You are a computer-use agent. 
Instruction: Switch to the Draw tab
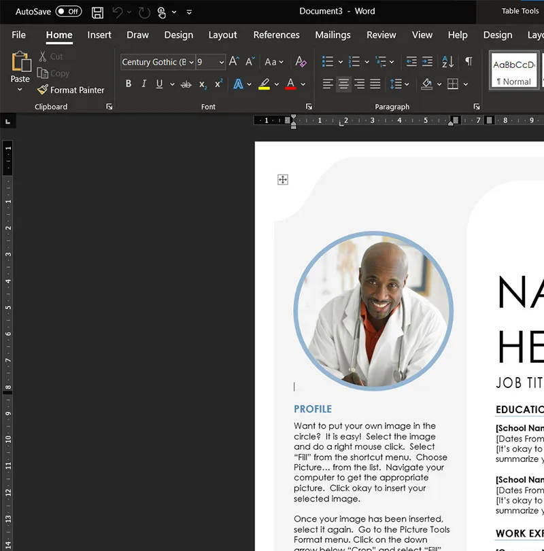click(x=137, y=35)
